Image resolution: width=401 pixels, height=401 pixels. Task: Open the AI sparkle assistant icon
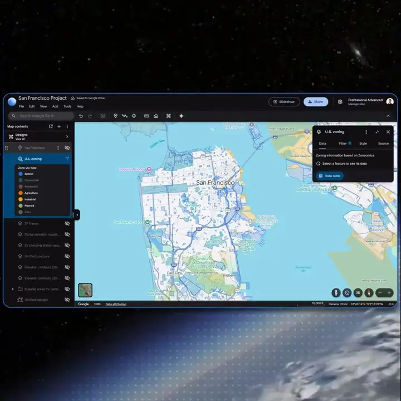182,116
